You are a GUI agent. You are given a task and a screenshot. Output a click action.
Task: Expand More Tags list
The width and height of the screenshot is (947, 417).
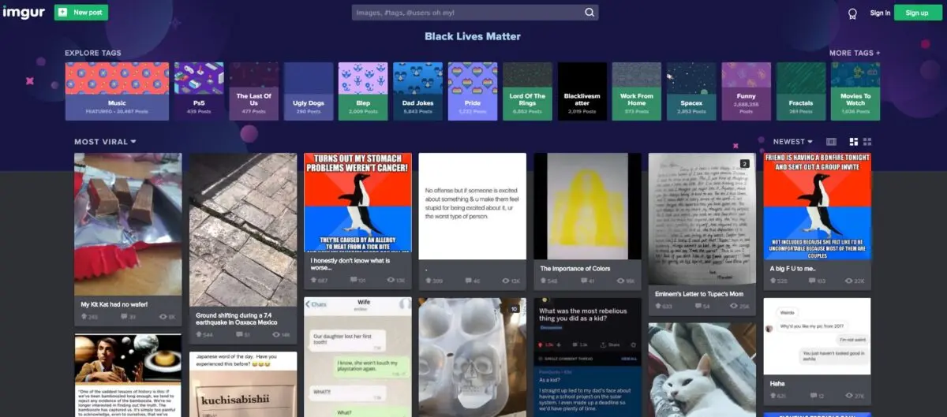pos(854,53)
